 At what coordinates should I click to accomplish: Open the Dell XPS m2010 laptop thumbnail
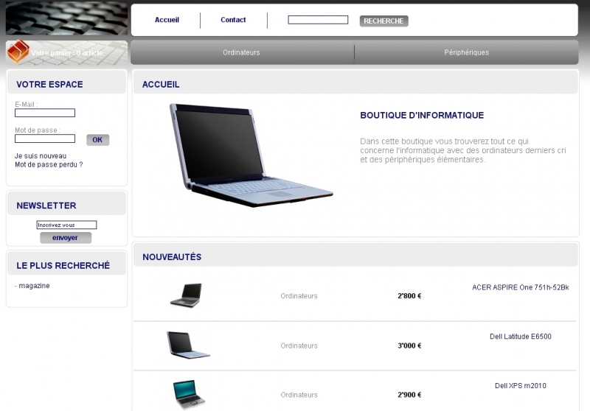click(189, 394)
